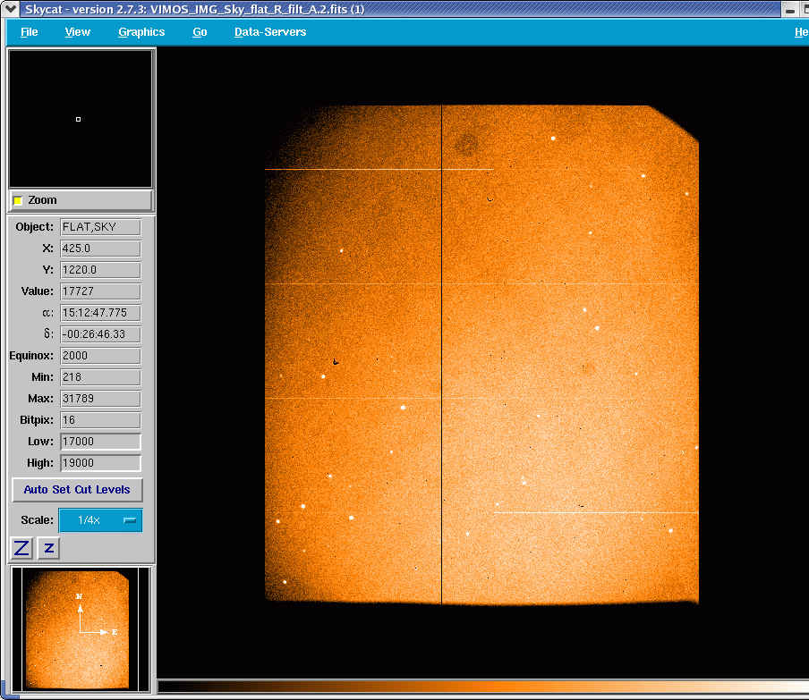Click the Equinox field 2000
809x700 pixels.
(x=100, y=356)
